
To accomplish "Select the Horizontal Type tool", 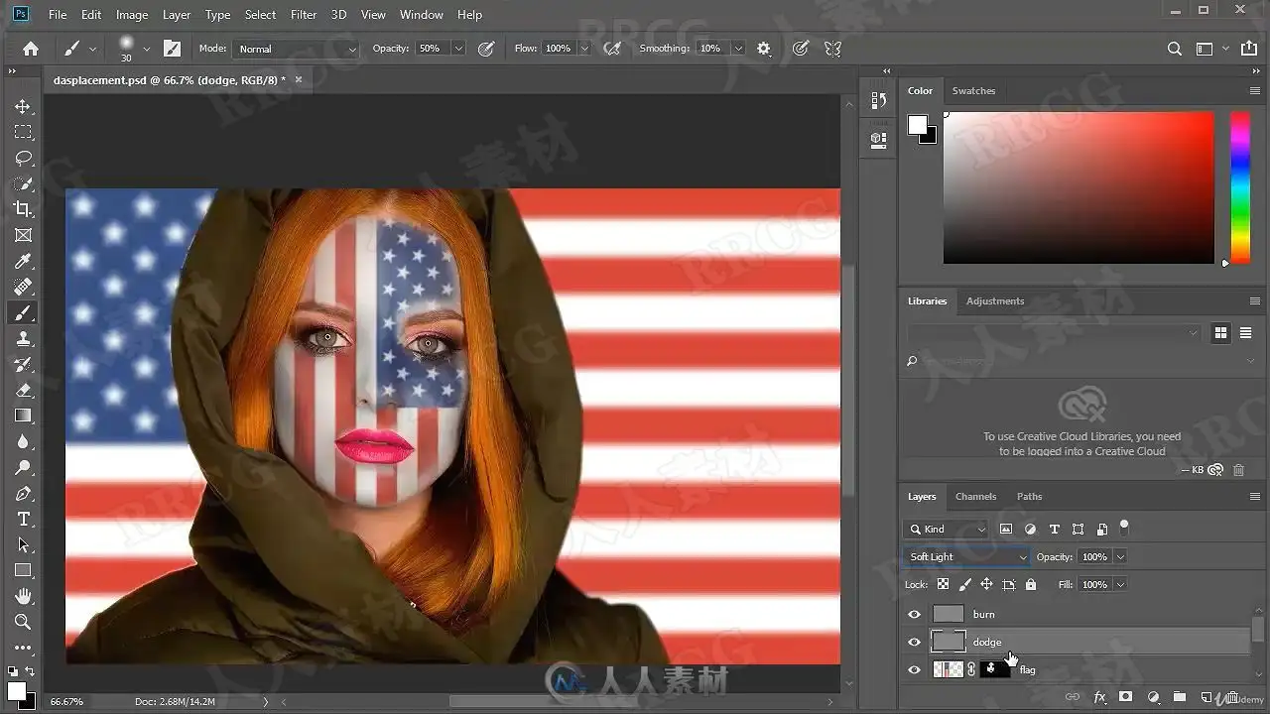I will point(23,519).
